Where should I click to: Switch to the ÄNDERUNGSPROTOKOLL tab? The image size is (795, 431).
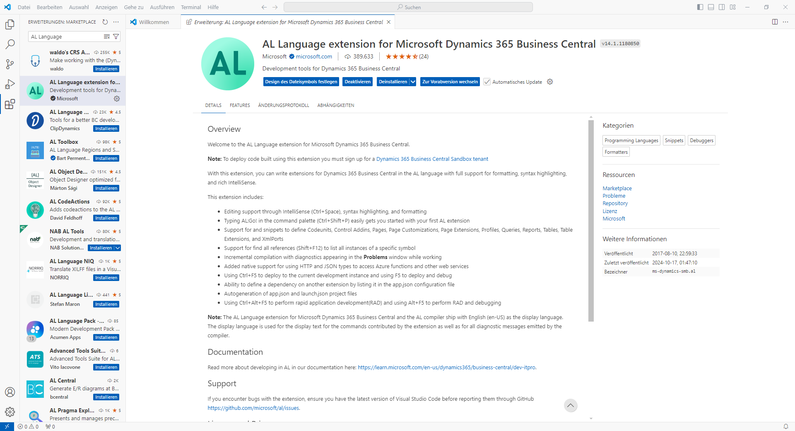pyautogui.click(x=284, y=105)
